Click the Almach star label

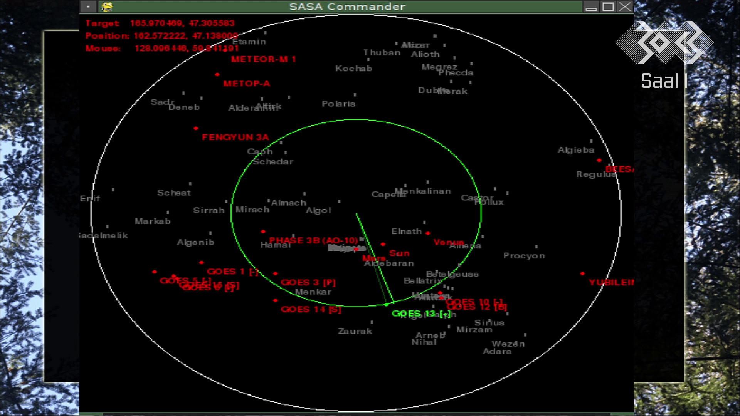pyautogui.click(x=289, y=203)
